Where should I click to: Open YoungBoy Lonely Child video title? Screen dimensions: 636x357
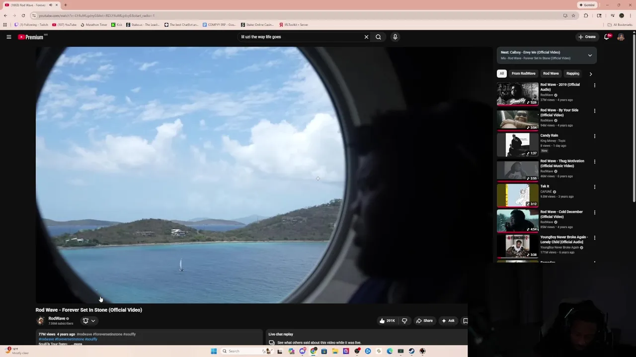[x=564, y=239]
